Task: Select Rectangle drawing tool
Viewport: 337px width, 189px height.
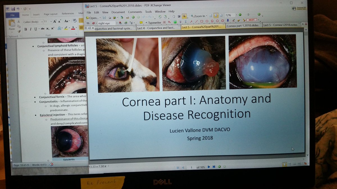Action: (202, 21)
